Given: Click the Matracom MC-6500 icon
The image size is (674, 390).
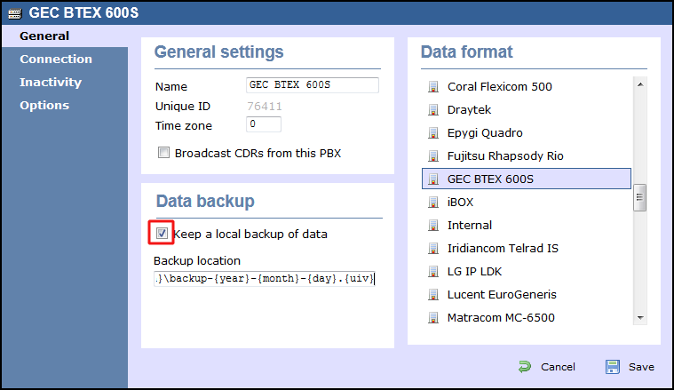Looking at the screenshot, I should 433,318.
